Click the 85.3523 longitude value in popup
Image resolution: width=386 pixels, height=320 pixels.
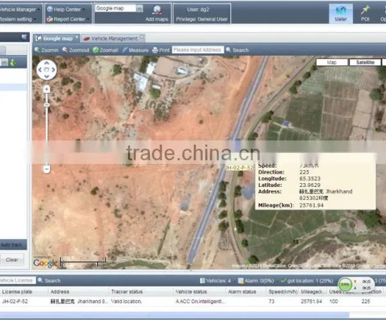coord(309,179)
